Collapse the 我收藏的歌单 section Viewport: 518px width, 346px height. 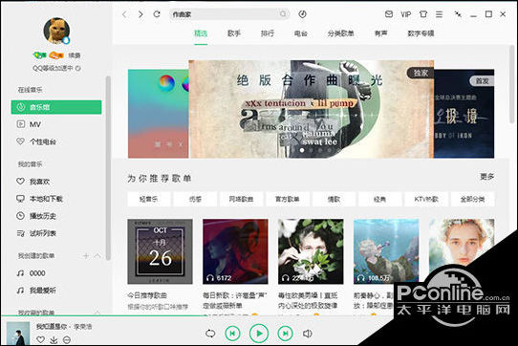[97, 312]
